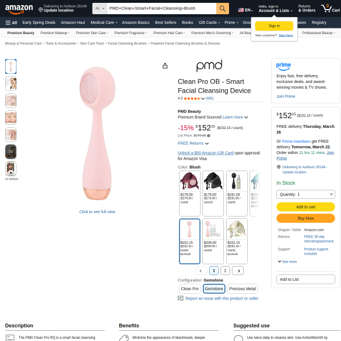Open the Quantity dropdown

pyautogui.click(x=306, y=194)
